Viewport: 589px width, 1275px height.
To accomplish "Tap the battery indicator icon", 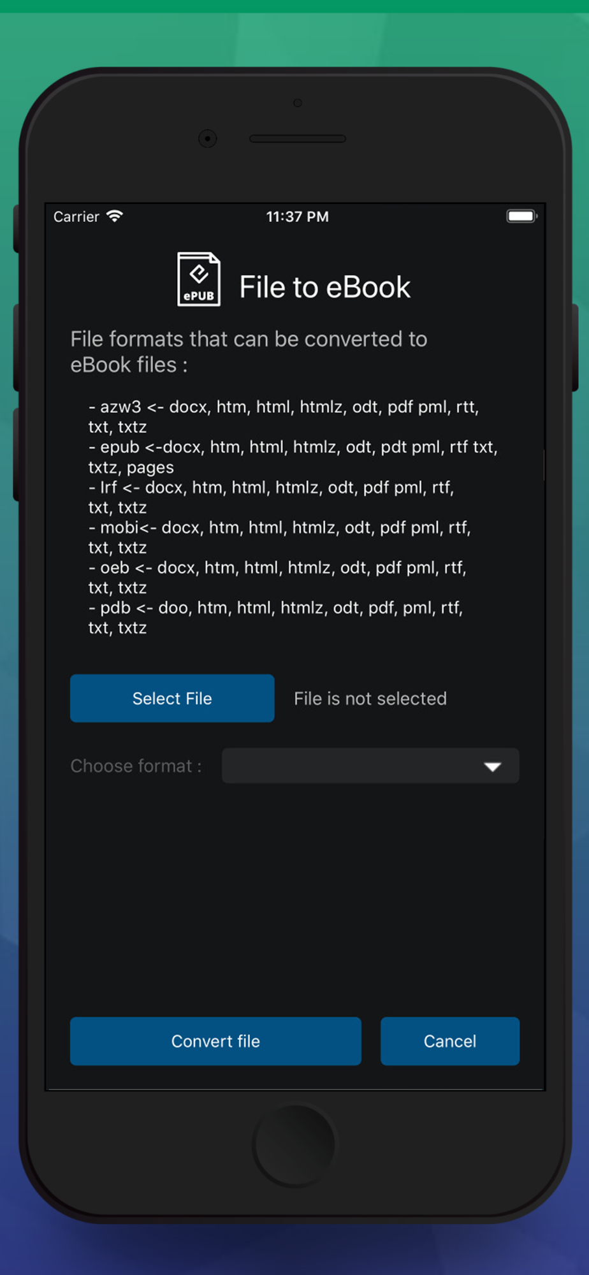I will pos(522,216).
